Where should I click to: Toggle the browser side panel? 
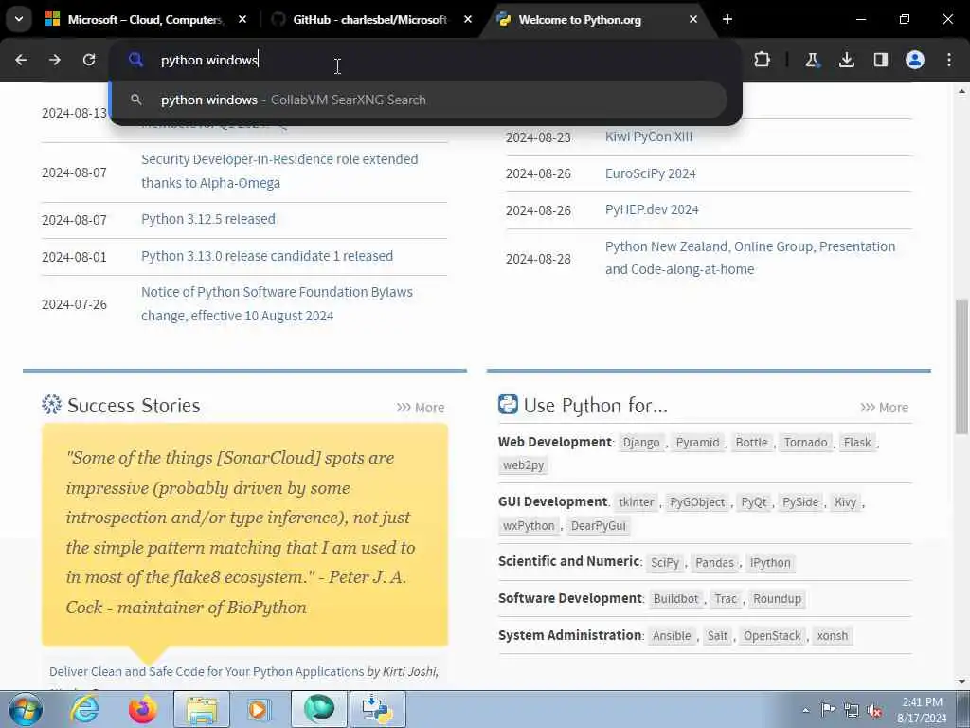tap(881, 60)
